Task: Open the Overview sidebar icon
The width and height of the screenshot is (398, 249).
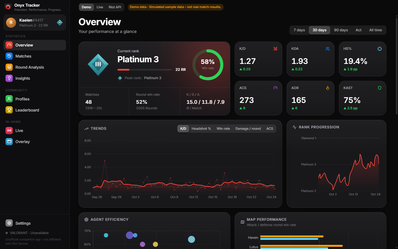Action: click(9, 45)
